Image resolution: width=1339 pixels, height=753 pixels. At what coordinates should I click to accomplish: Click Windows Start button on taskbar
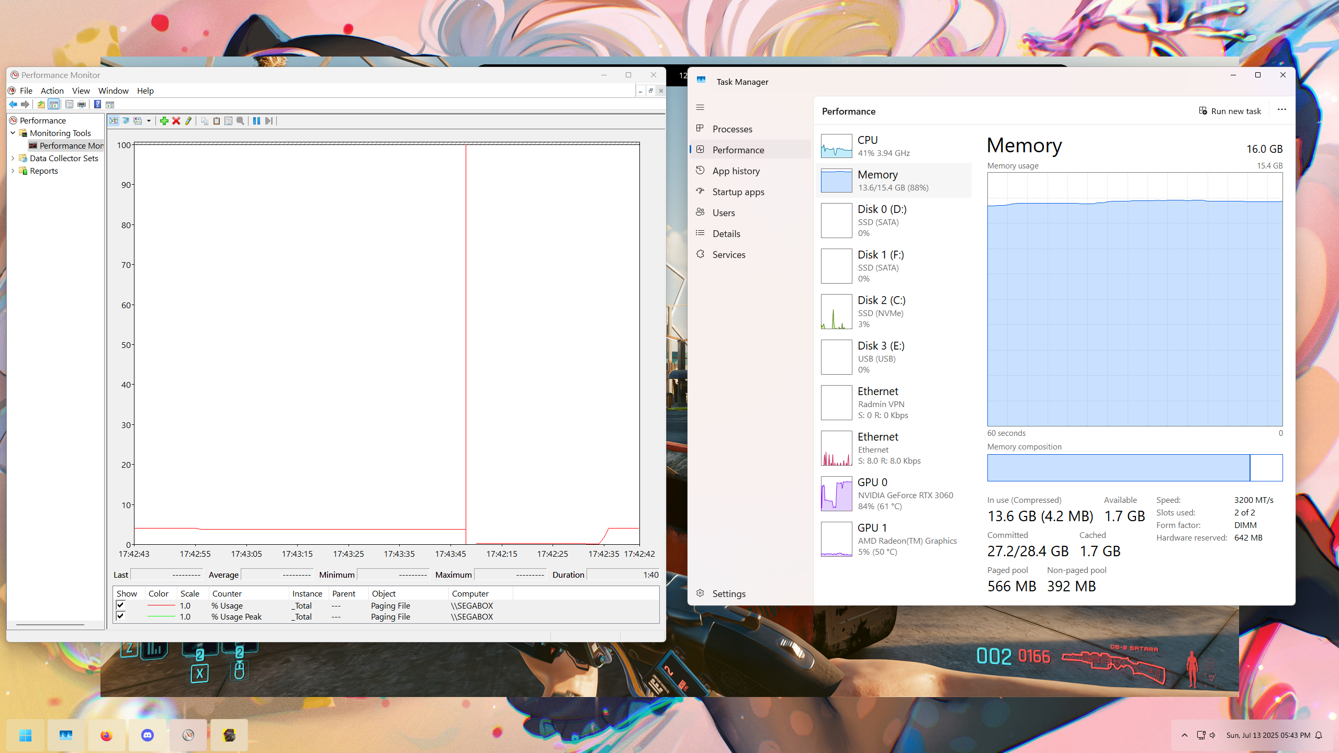click(25, 735)
